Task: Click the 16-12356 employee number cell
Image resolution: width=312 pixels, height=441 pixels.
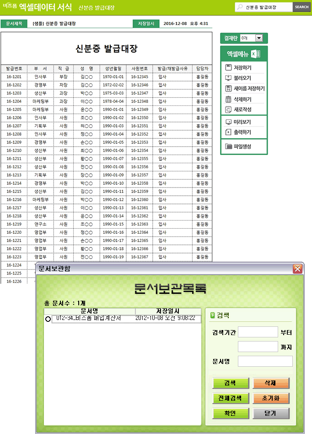Action: pos(140,167)
